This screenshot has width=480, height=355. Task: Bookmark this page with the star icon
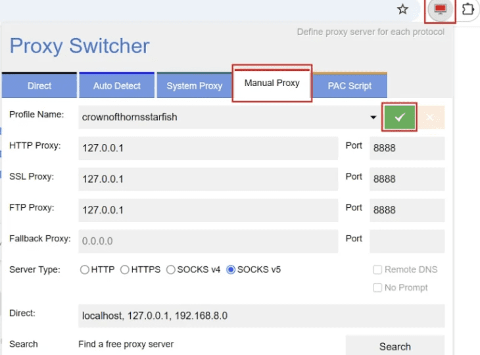click(x=402, y=9)
